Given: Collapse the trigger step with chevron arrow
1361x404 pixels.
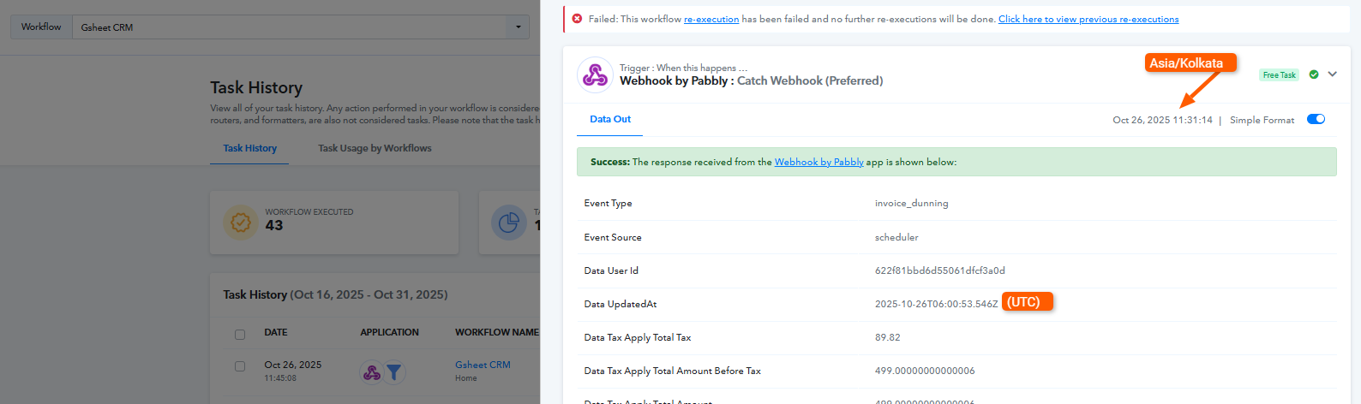Looking at the screenshot, I should coord(1332,74).
